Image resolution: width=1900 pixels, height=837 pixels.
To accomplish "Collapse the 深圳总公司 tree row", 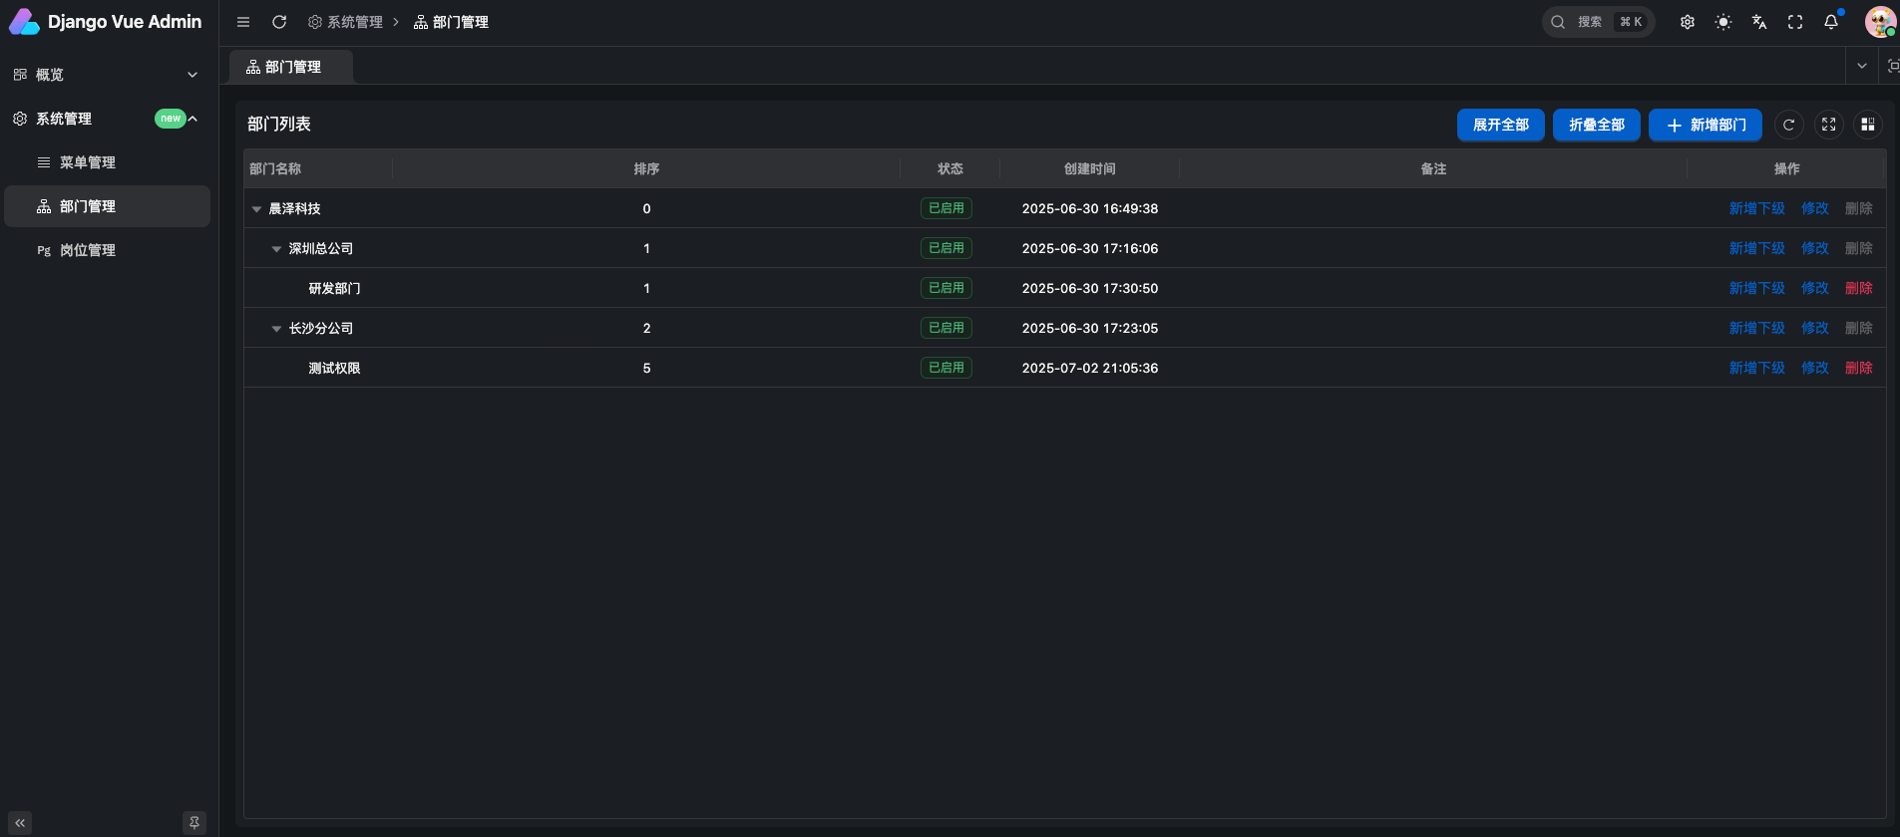I will 276,249.
